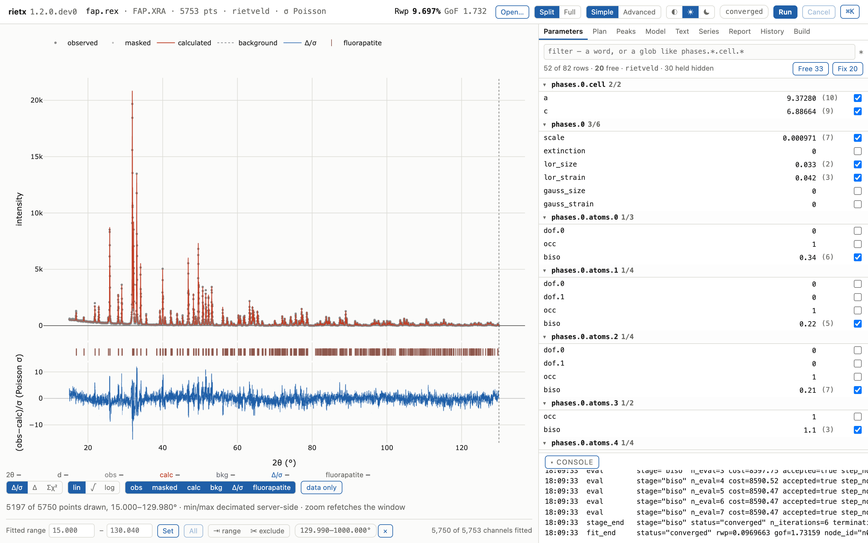Toggle biso for atoms.0
Screen dimensions: 868x543
tap(857, 258)
